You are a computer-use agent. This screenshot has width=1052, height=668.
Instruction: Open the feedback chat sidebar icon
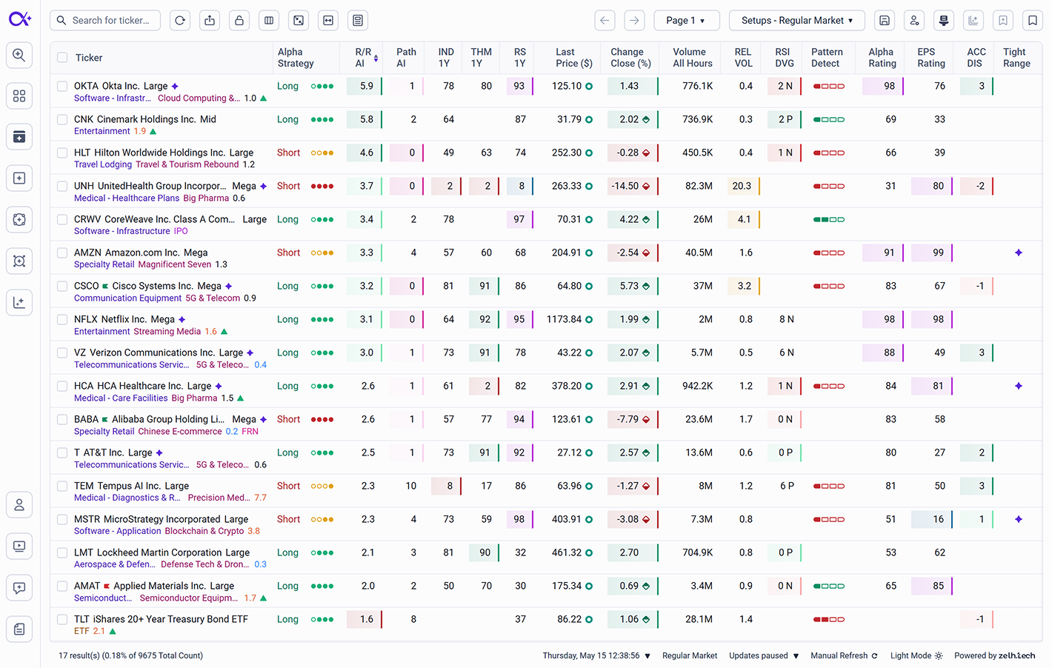19,588
